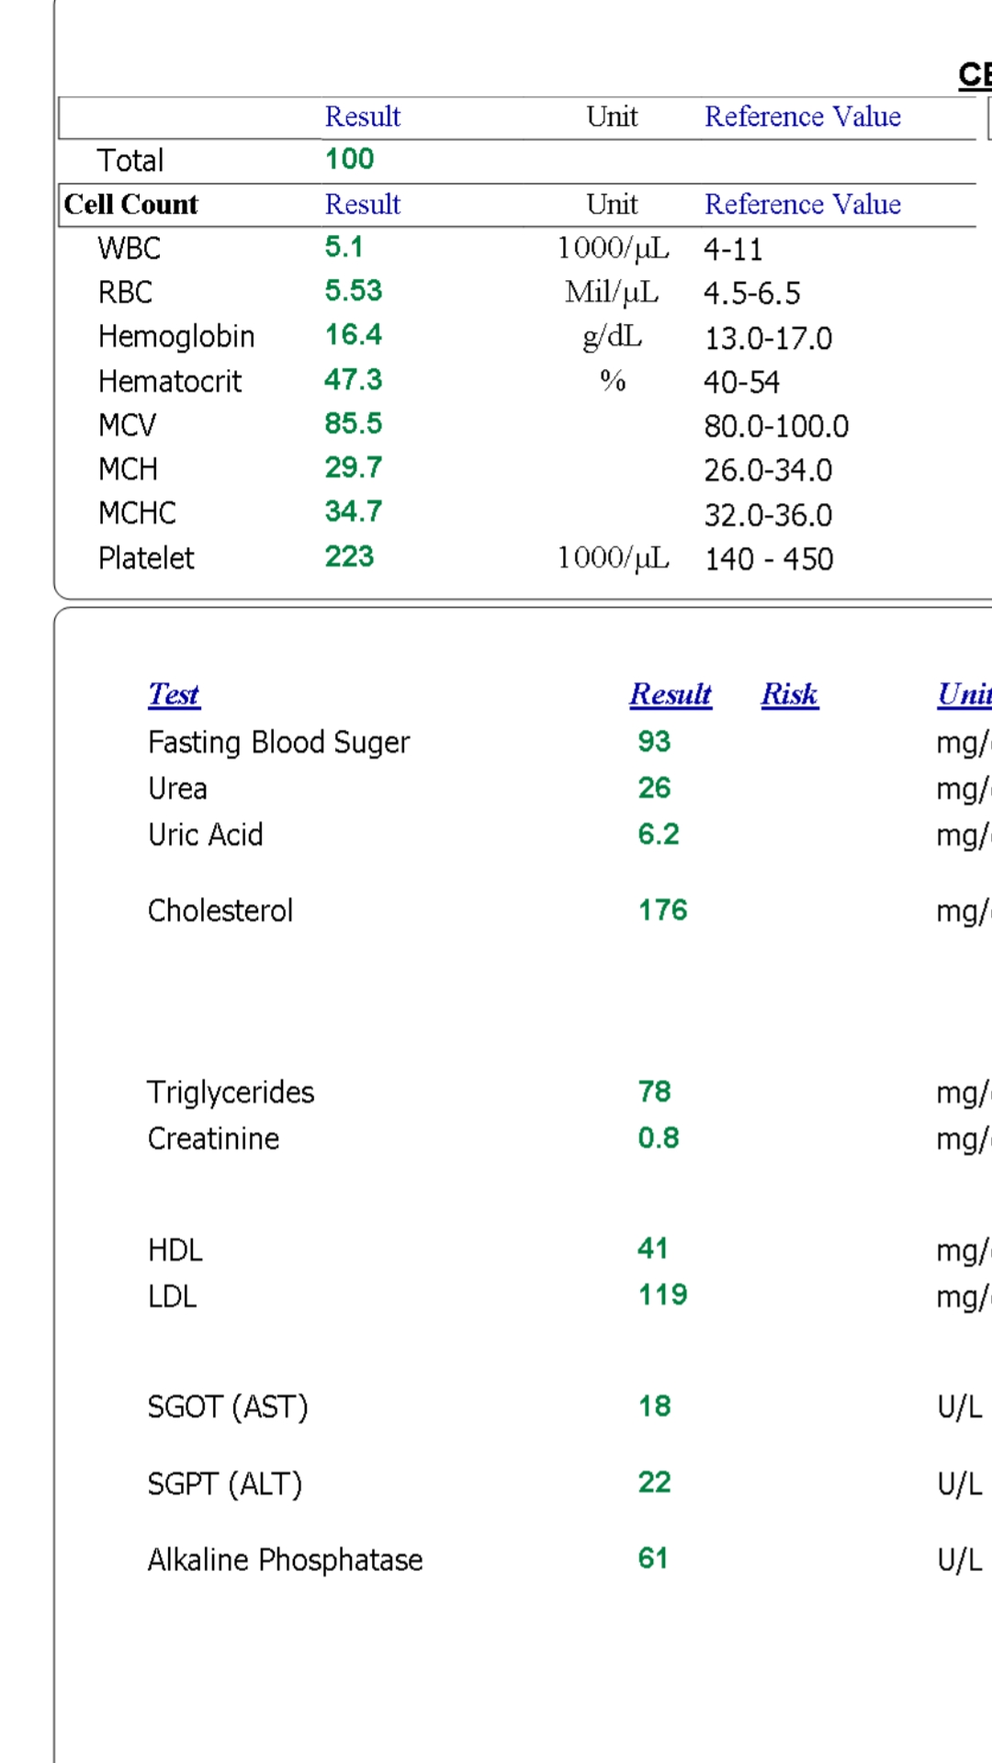Click the underlined Test column header
Image resolution: width=992 pixels, height=1763 pixels.
click(174, 694)
